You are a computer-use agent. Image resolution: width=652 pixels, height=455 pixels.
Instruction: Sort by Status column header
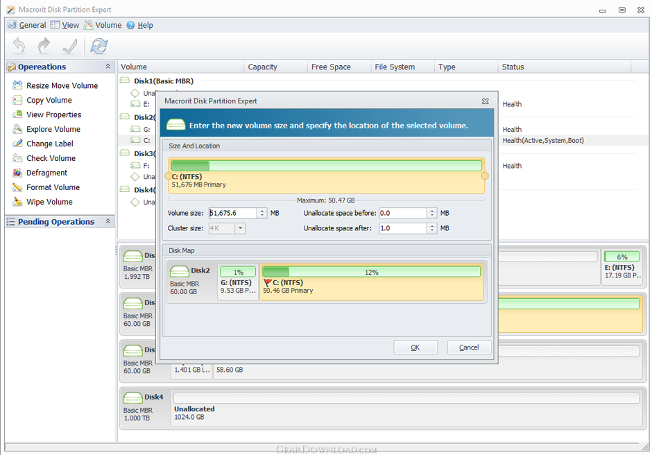click(565, 67)
